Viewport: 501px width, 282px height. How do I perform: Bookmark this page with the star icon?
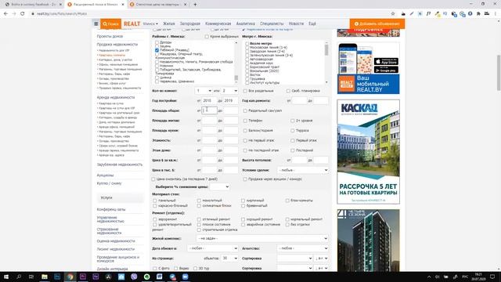point(393,14)
